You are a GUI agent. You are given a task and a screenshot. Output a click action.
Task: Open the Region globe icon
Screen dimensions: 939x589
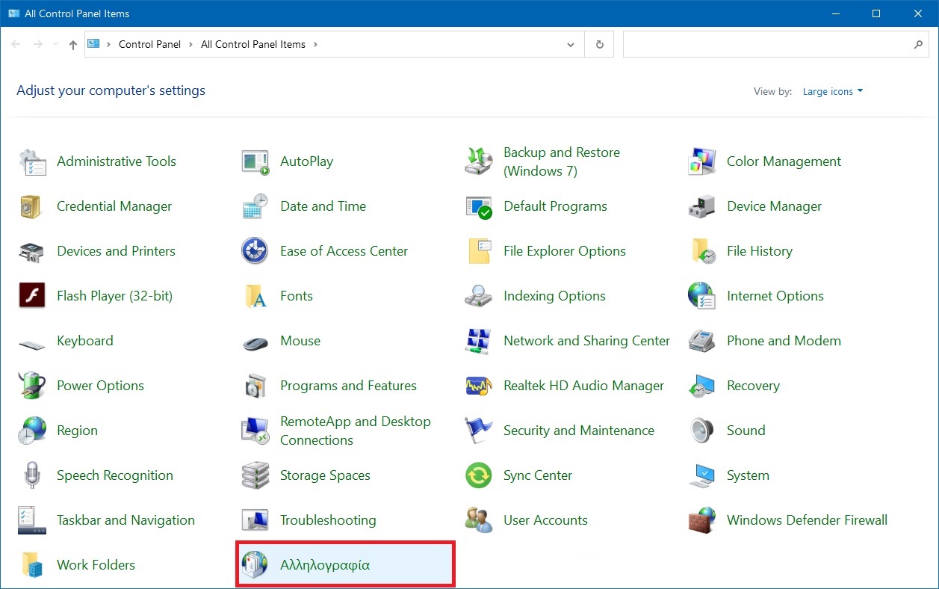32,431
